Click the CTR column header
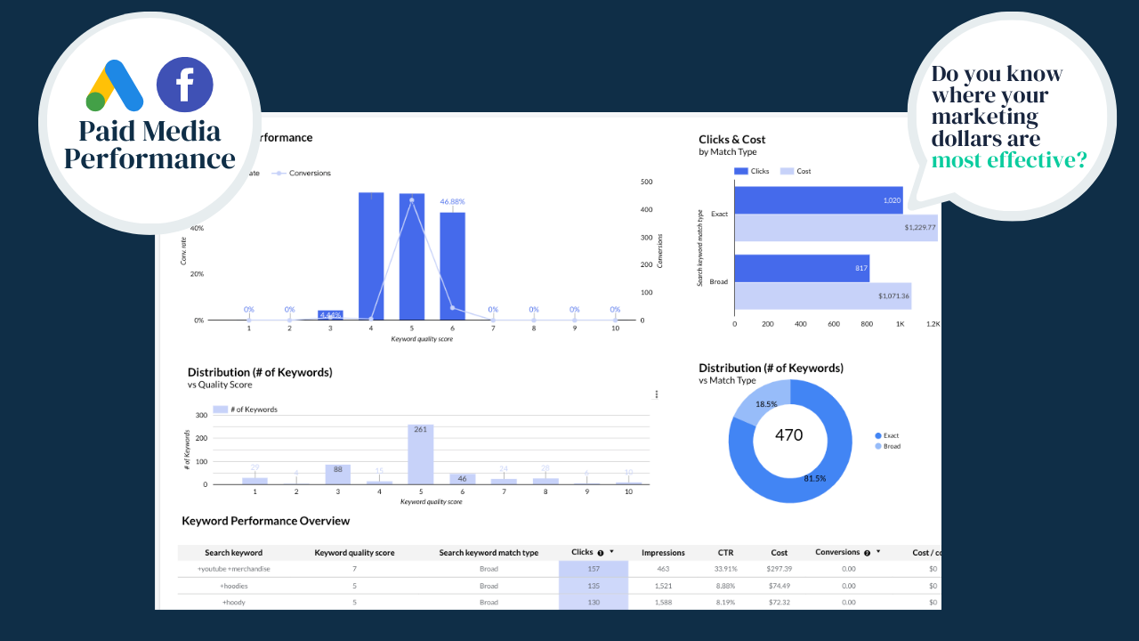Image resolution: width=1139 pixels, height=641 pixels. (725, 553)
